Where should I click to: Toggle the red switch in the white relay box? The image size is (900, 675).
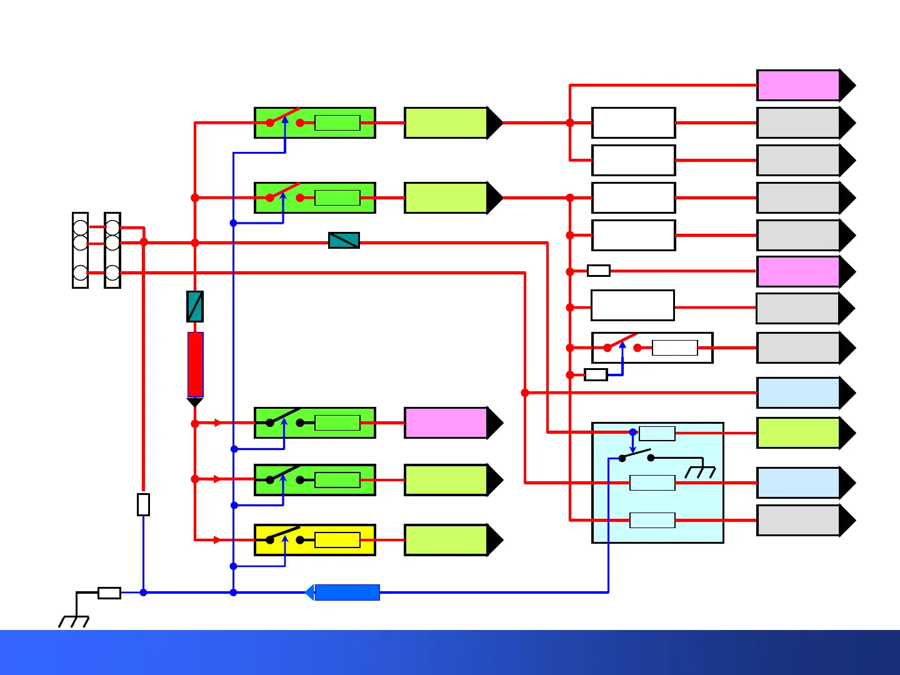coord(622,344)
